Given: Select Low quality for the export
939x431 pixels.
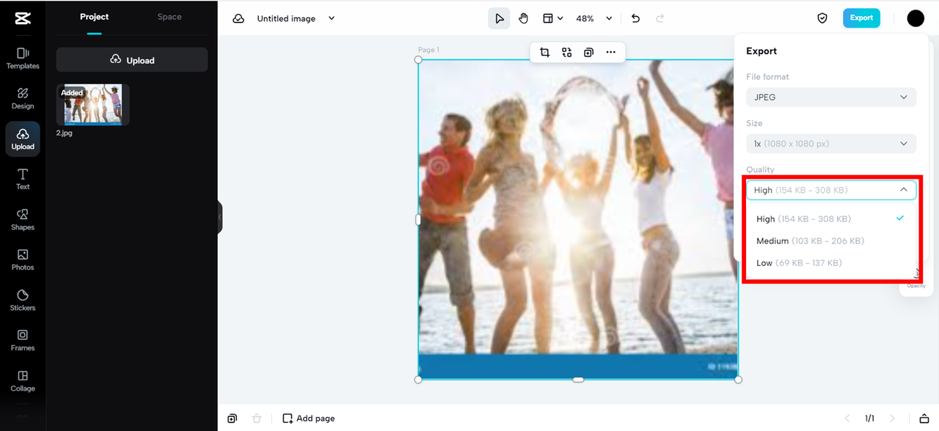Looking at the screenshot, I should [799, 262].
